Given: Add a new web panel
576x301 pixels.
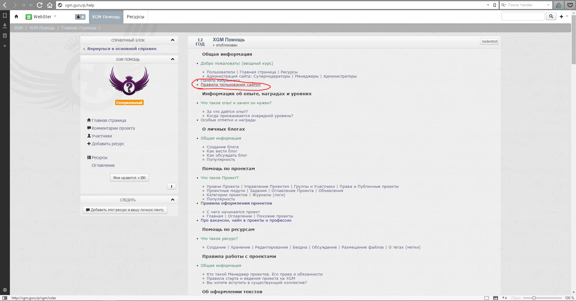Looking at the screenshot, I should point(5,46).
